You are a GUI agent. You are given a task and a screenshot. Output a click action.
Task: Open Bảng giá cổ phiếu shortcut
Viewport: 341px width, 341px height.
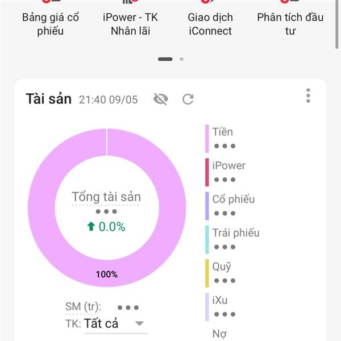[51, 19]
